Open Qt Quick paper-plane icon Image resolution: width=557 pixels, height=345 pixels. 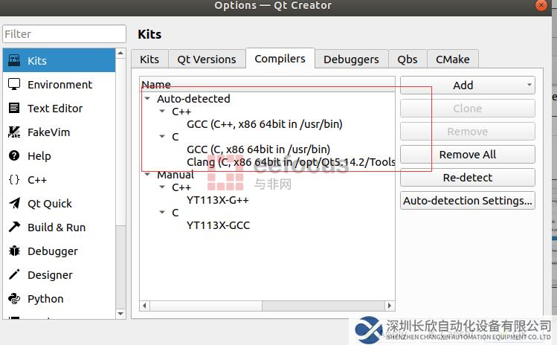tap(14, 203)
